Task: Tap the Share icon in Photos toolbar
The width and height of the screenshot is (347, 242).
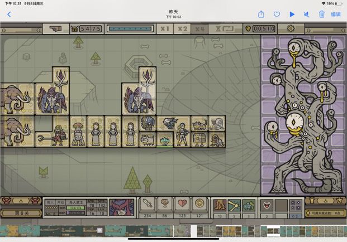Action: 261,14
